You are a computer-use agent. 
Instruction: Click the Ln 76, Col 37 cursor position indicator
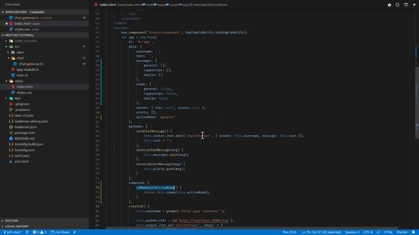point(321,232)
